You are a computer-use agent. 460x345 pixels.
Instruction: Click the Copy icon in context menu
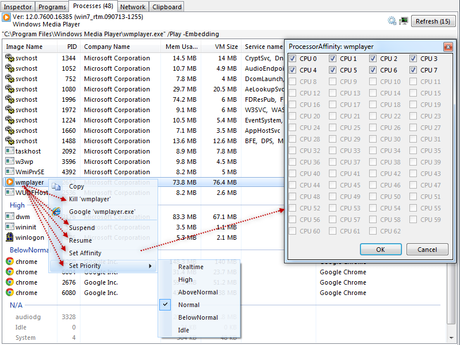coord(56,186)
